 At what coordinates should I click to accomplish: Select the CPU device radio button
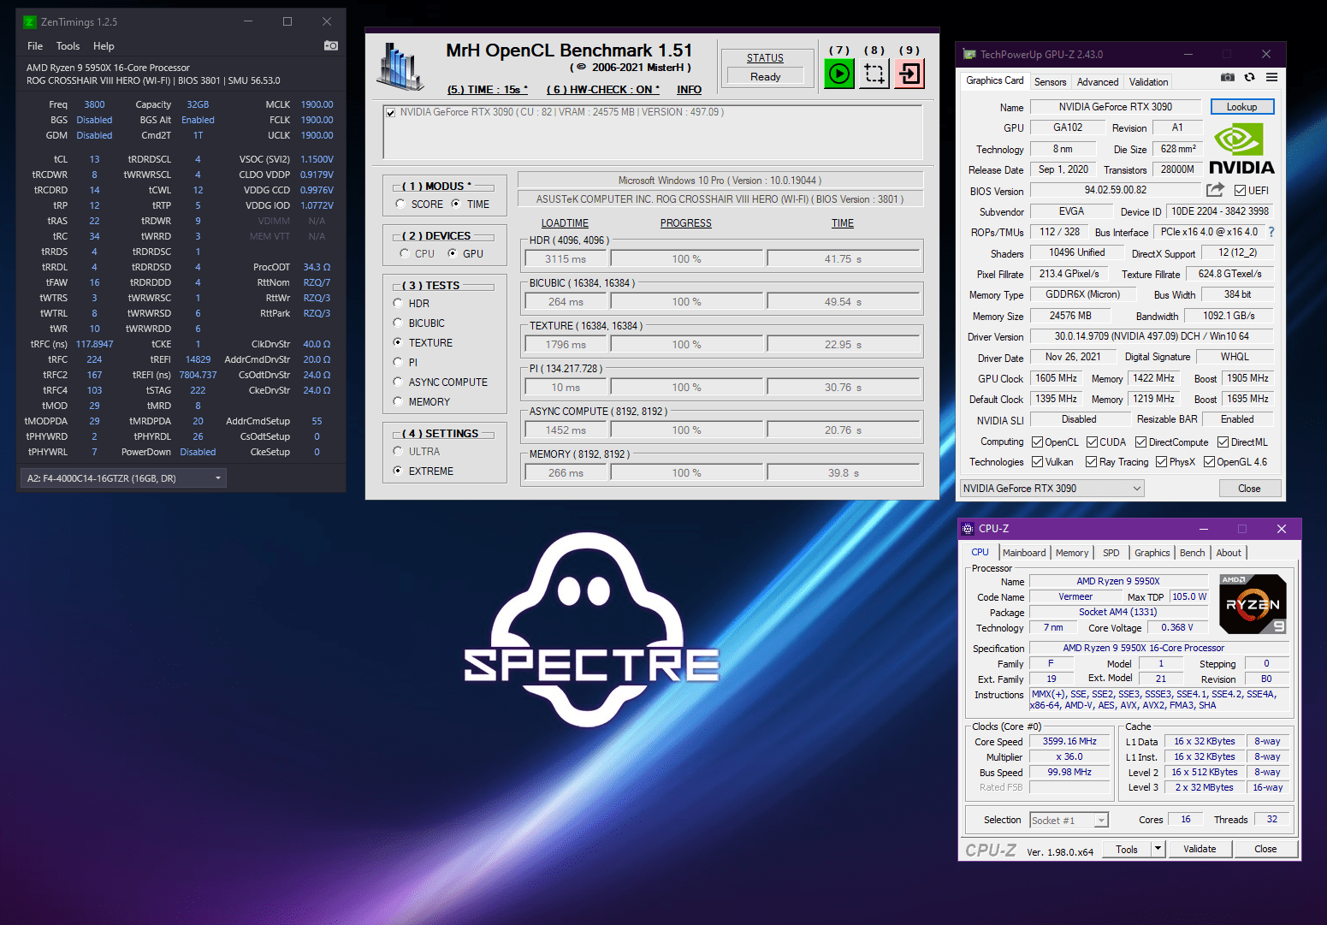(404, 253)
